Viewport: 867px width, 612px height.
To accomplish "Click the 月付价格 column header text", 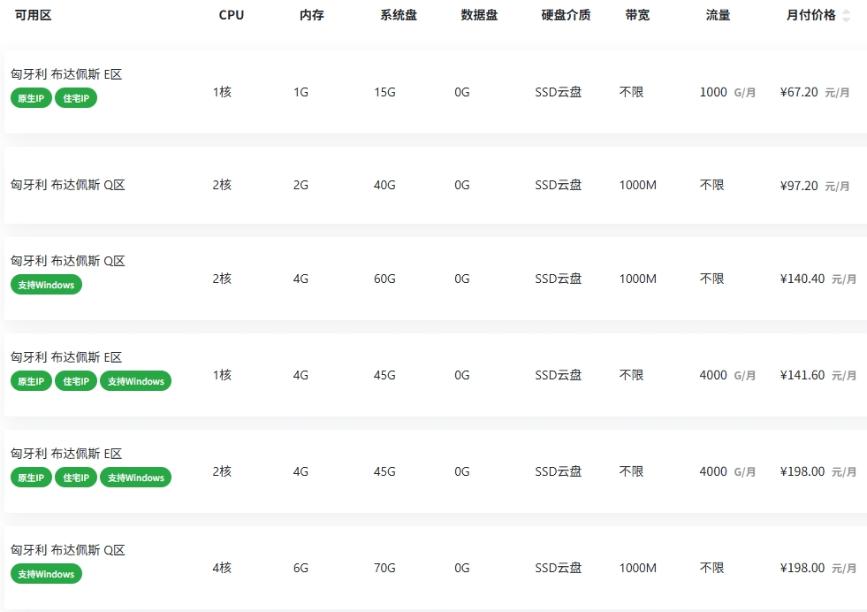I will [810, 15].
